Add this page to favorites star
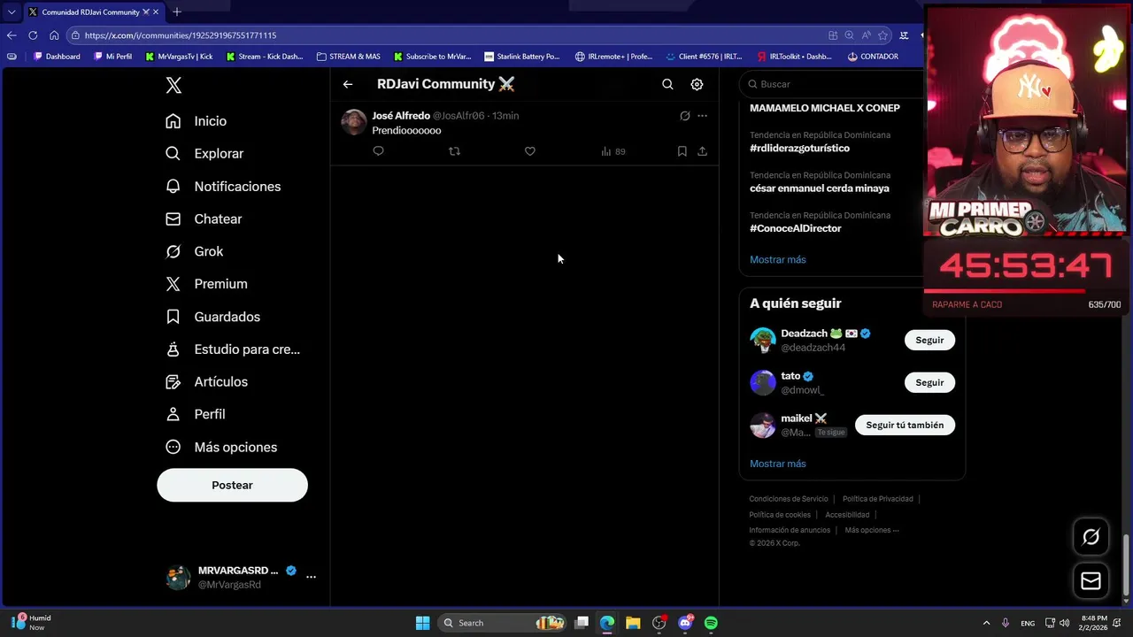This screenshot has height=637, width=1133. click(x=883, y=35)
